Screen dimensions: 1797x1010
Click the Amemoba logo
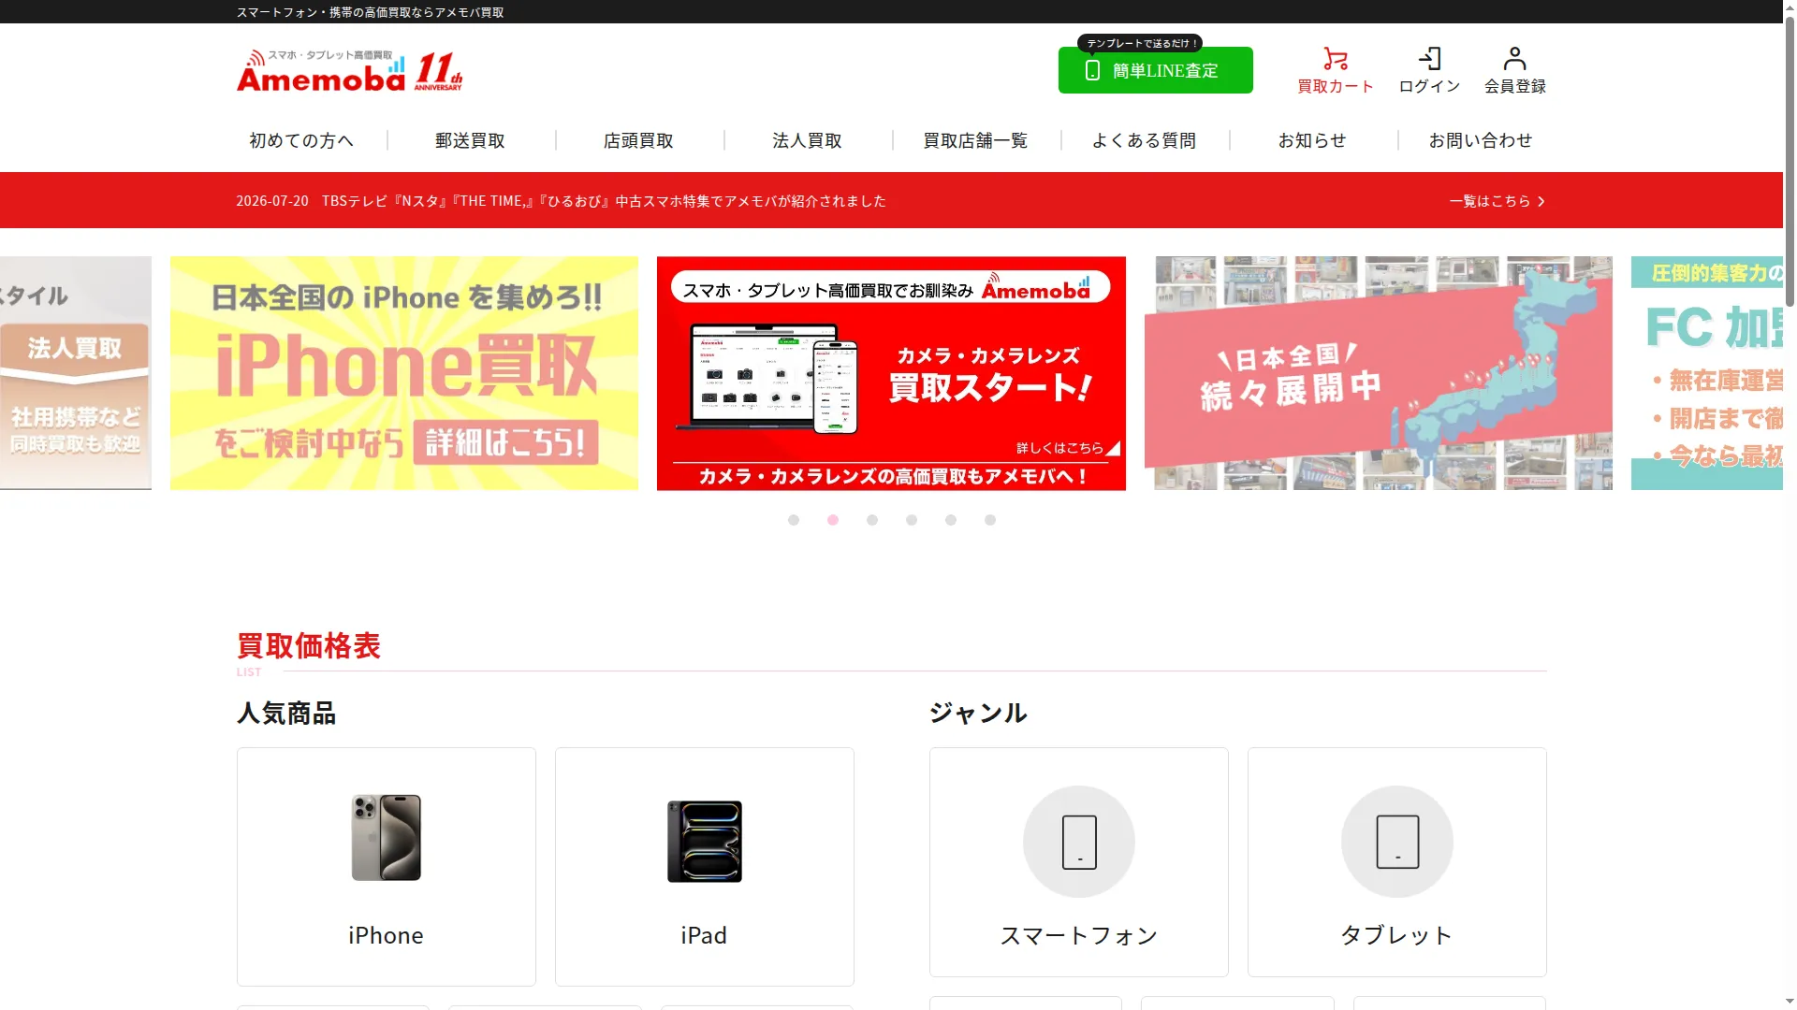tap(322, 71)
